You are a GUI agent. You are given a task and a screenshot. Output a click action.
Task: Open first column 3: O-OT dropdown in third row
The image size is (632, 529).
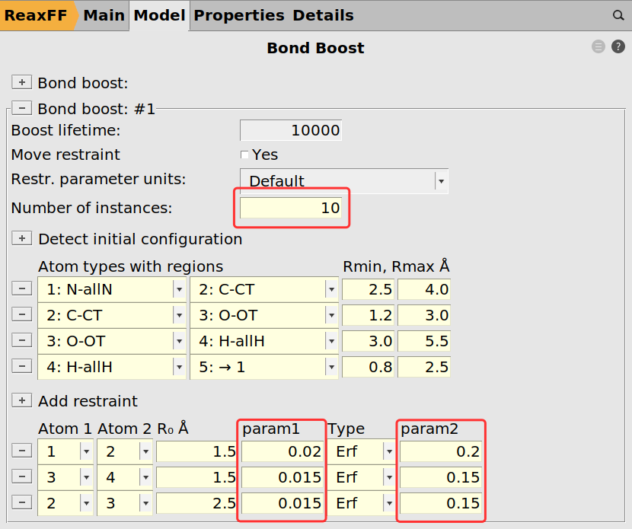[x=112, y=341]
